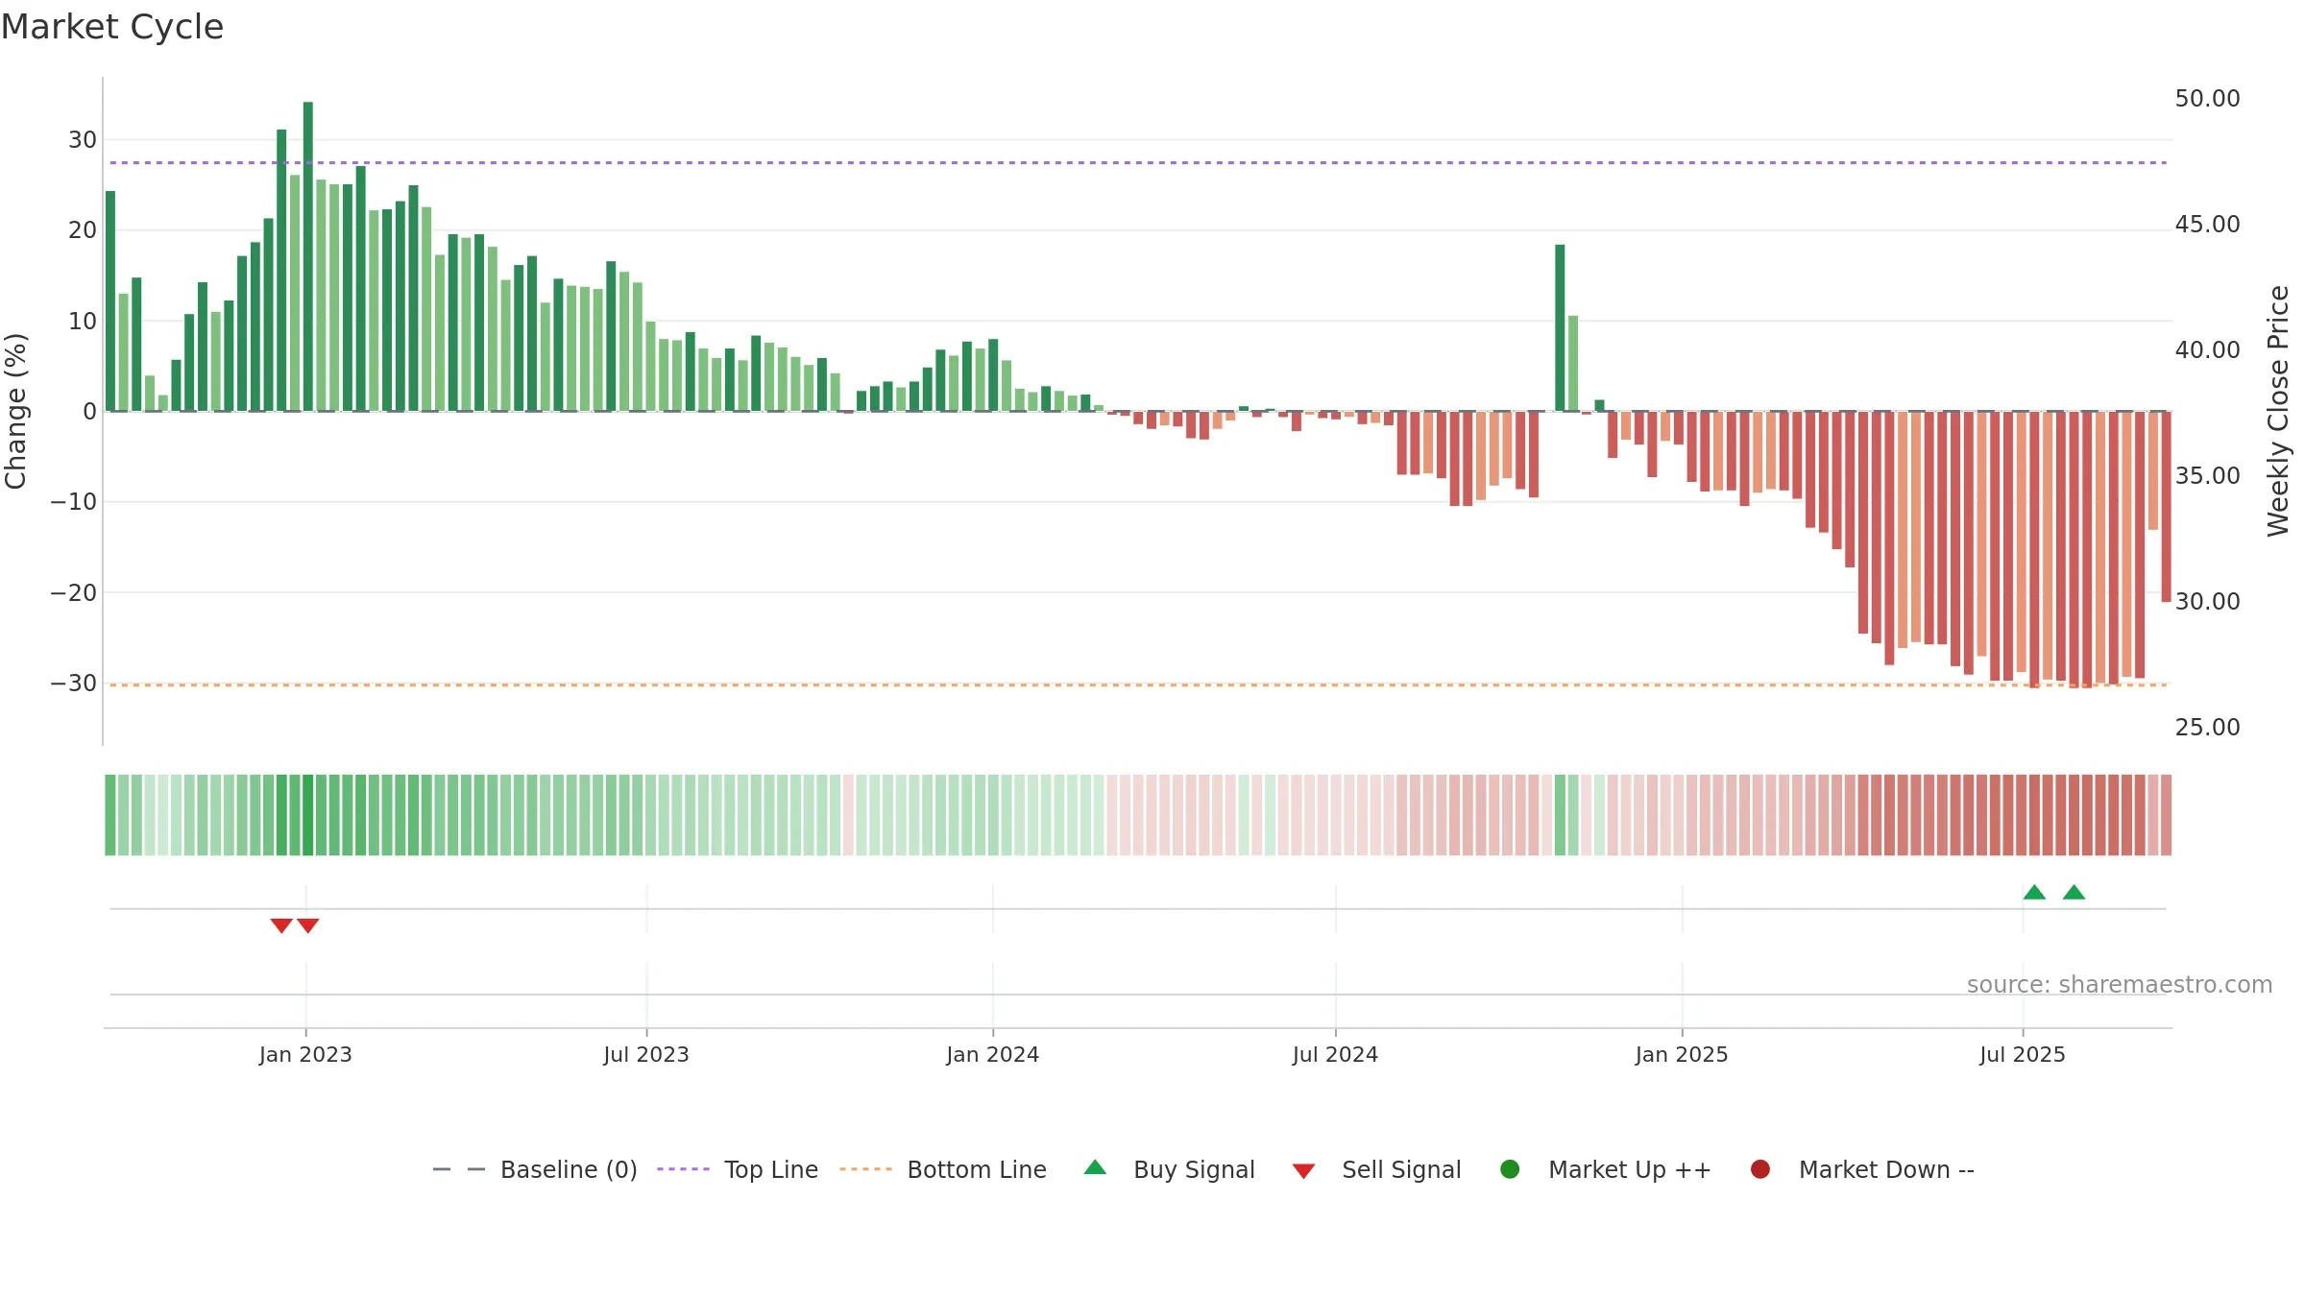Click the last red bar at chart's right edge
The height and width of the screenshot is (1296, 2305).
point(2166,507)
